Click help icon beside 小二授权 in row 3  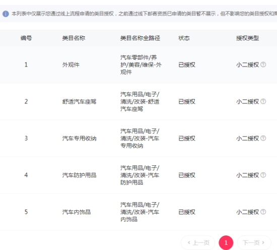(263, 138)
